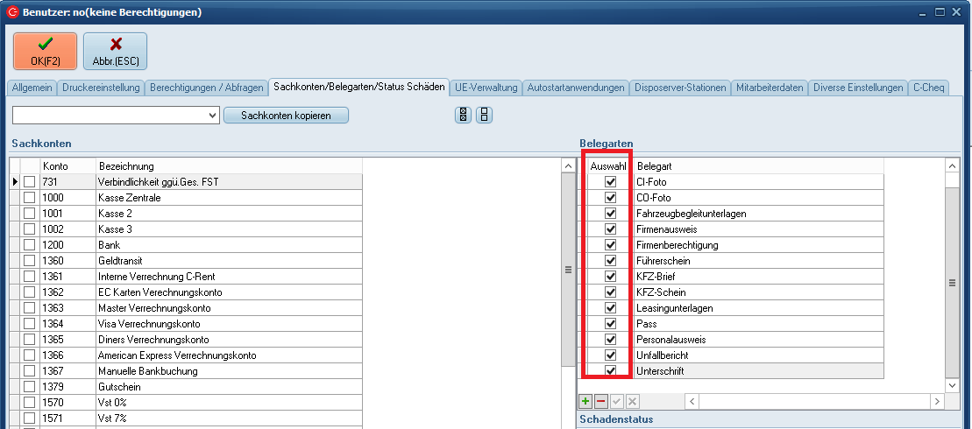Click the select-all checkboxes icon button
Viewport: 972px width, 429px height.
click(464, 116)
